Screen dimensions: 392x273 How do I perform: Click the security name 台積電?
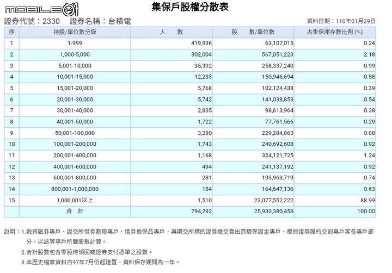(x=119, y=21)
